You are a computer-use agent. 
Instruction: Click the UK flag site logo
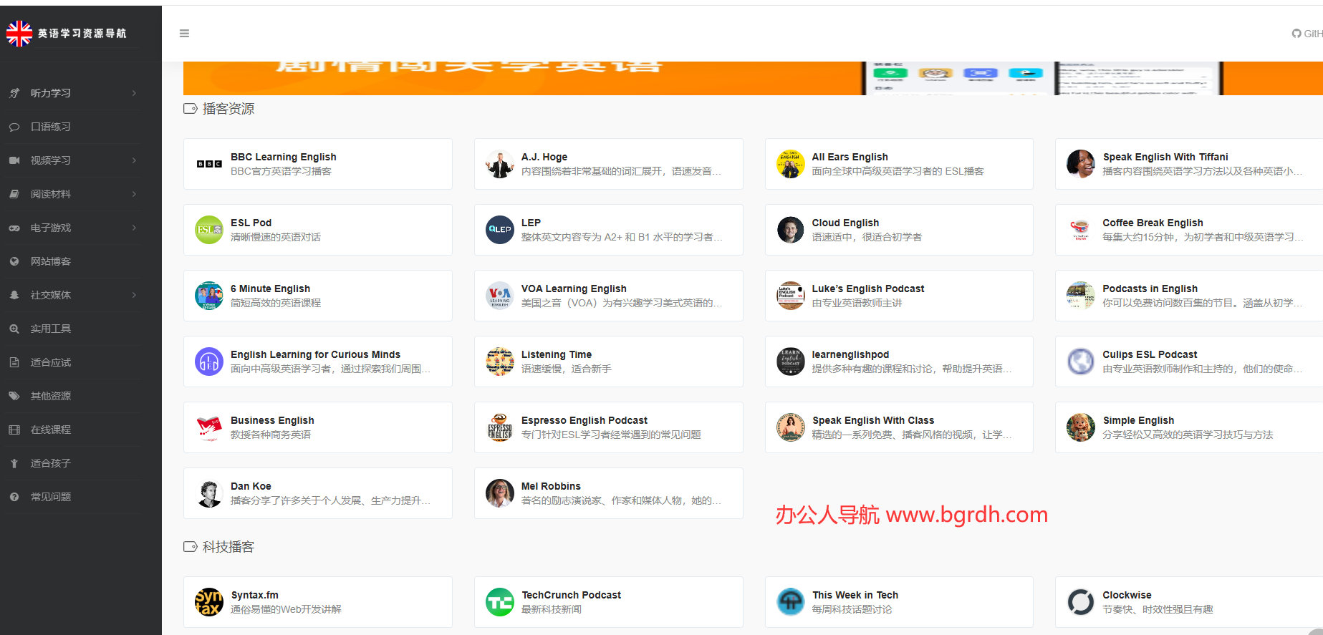(x=19, y=34)
